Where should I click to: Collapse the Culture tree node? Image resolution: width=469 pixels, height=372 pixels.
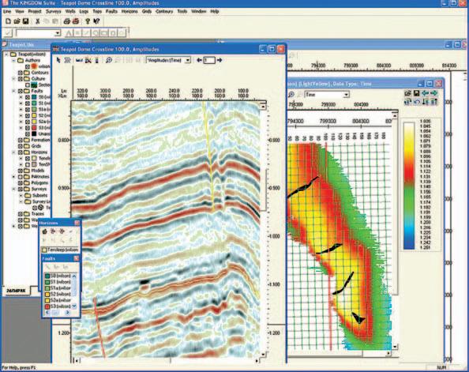click(x=13, y=79)
